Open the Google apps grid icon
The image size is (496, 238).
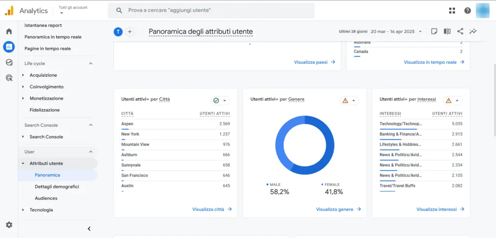point(452,11)
